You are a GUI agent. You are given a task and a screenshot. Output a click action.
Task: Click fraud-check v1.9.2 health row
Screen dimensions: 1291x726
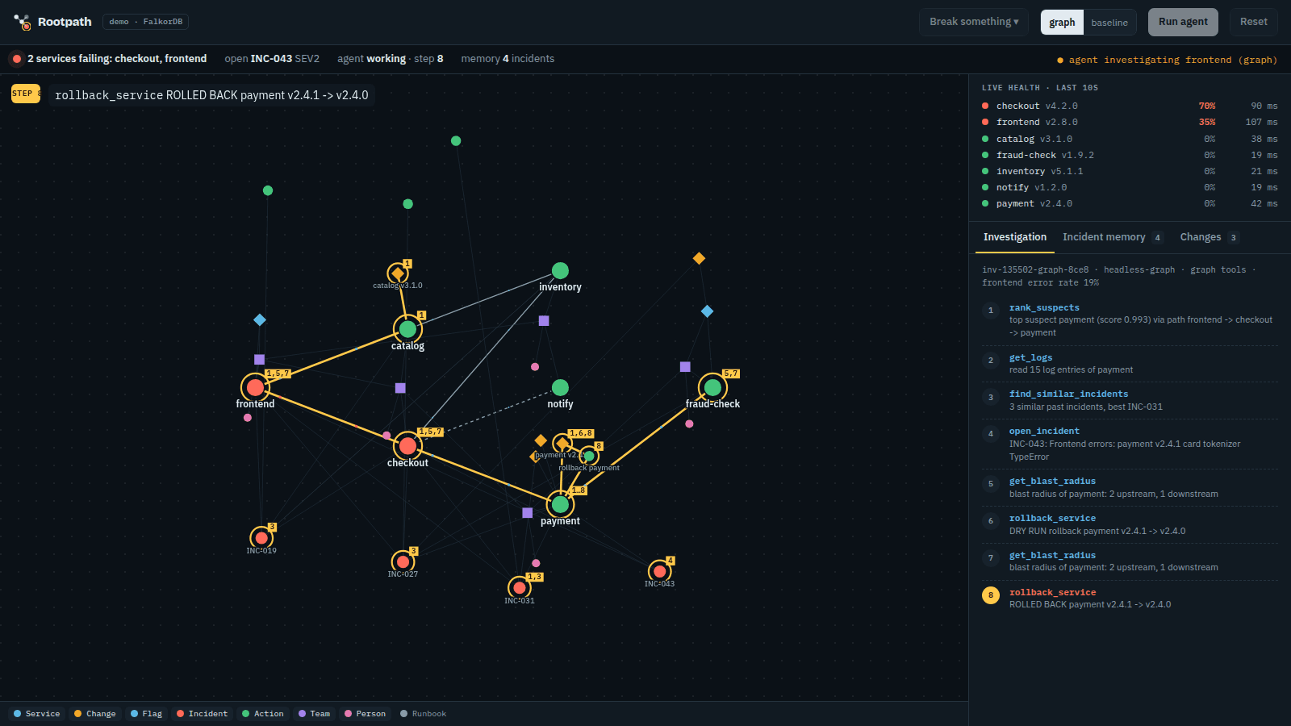1130,155
